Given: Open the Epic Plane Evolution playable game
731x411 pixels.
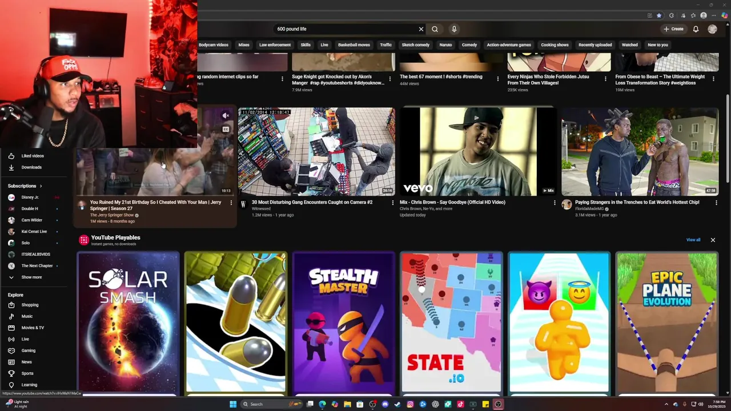Looking at the screenshot, I should (666, 323).
